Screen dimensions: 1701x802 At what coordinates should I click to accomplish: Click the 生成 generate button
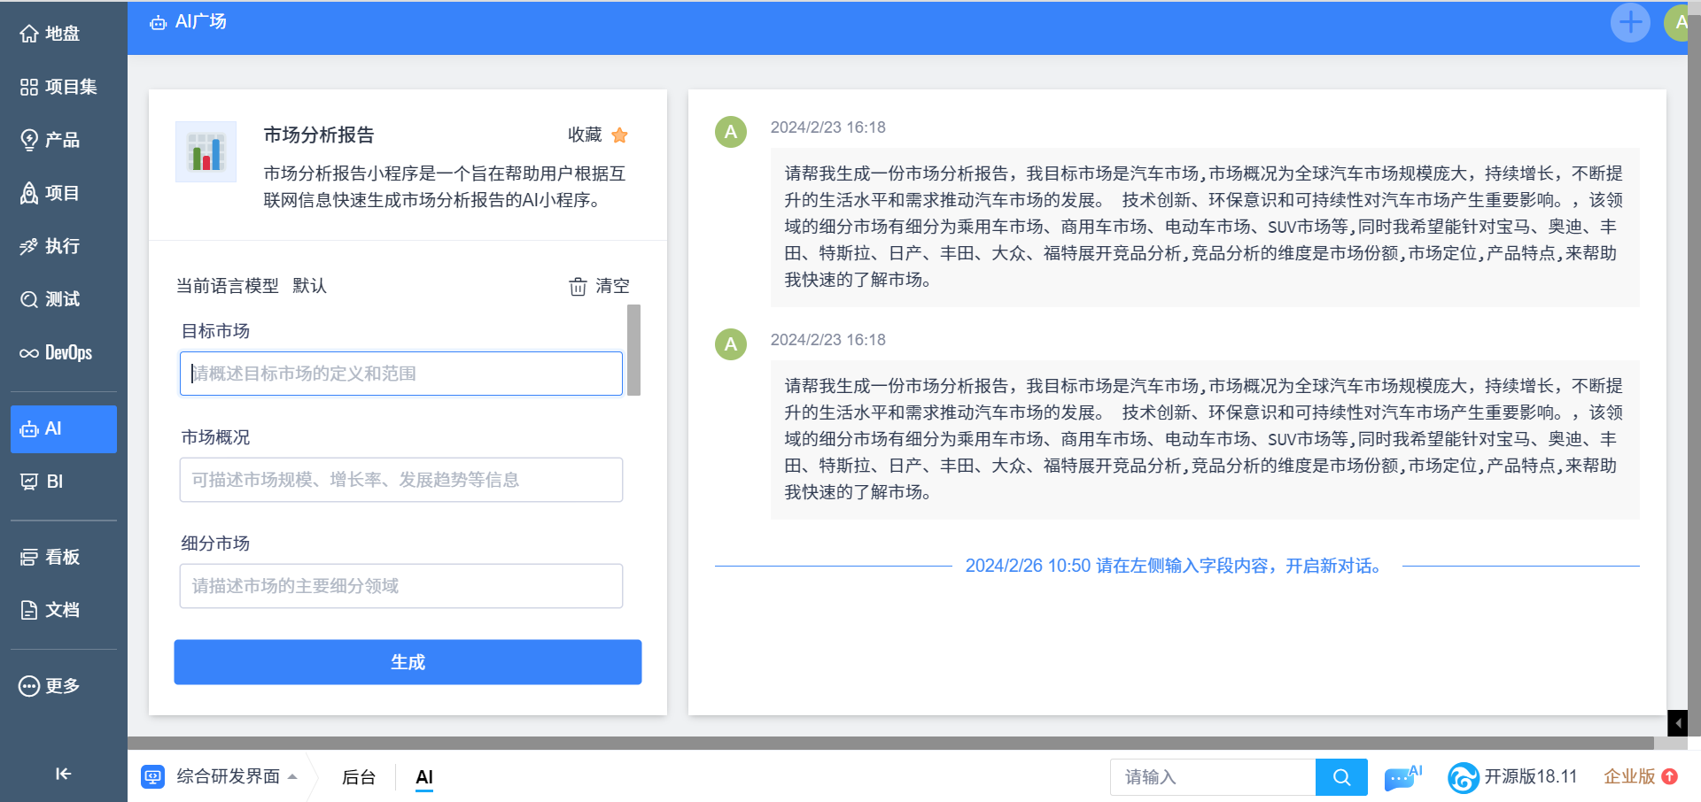408,662
